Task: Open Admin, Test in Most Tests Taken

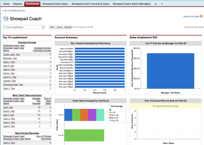Action: point(9,111)
